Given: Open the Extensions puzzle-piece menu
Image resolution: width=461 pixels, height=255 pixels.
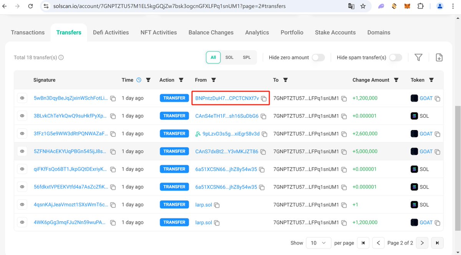Looking at the screenshot, I should point(420,6).
